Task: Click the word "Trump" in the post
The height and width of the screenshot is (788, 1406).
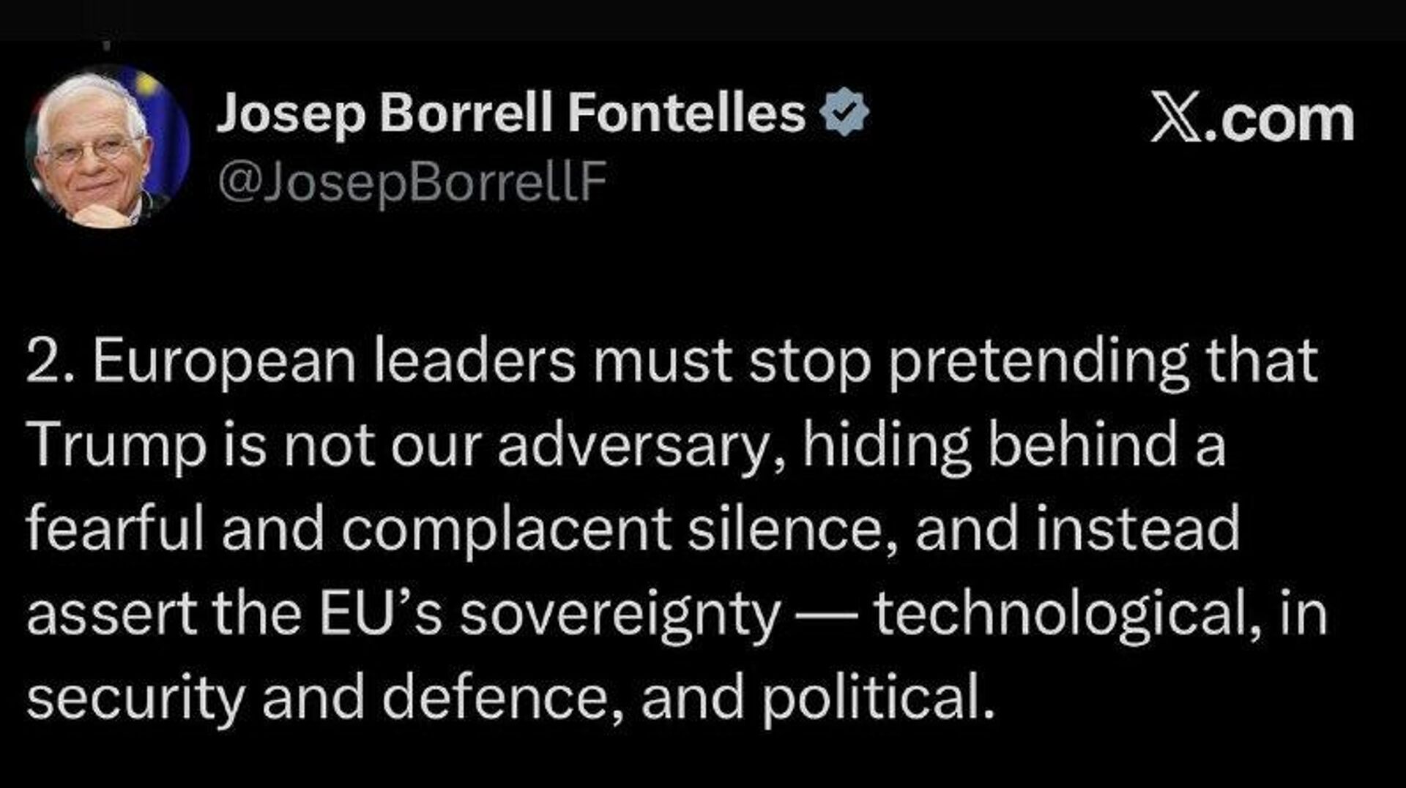Action: 116,444
